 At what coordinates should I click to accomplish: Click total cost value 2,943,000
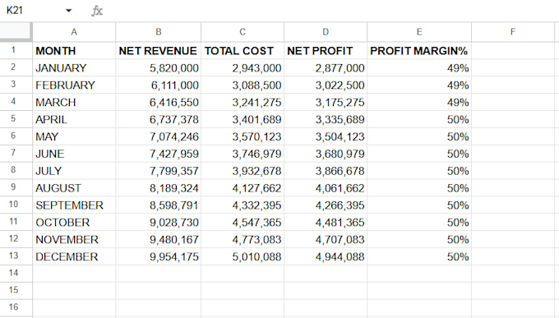[x=243, y=67]
